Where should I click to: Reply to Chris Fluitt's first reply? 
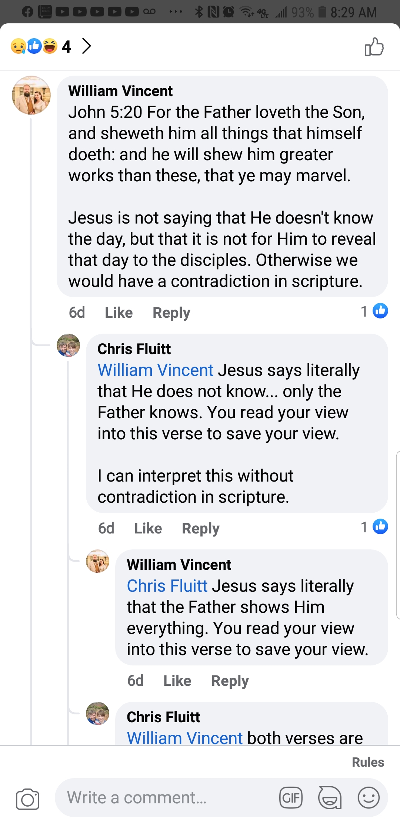(x=201, y=528)
